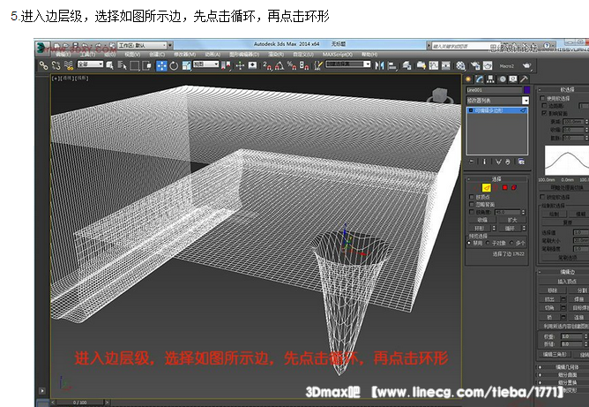Toggle the Percent Snap icon

pos(292,66)
